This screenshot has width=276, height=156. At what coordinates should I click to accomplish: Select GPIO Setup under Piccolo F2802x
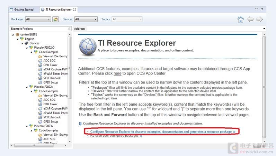[51, 121]
